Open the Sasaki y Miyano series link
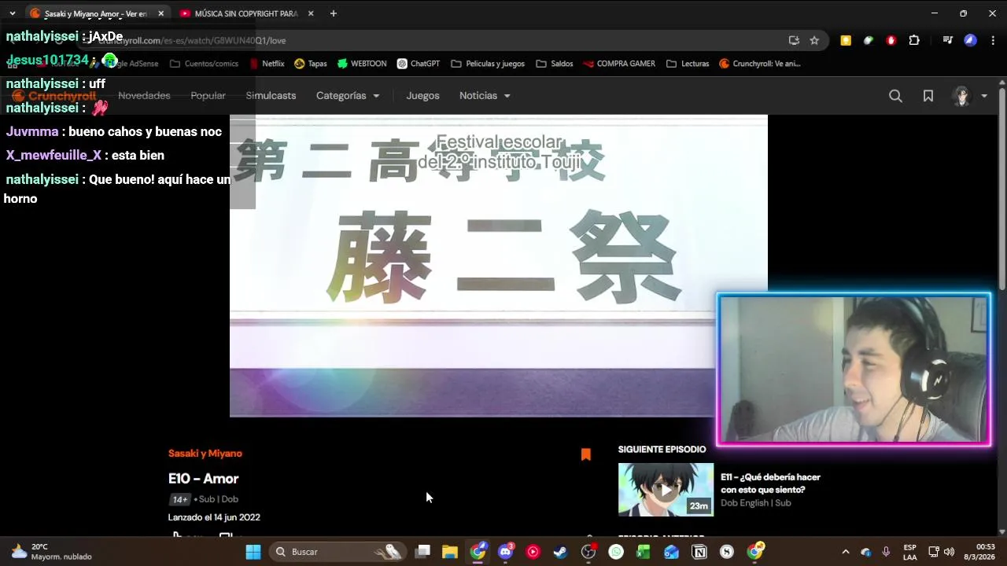This screenshot has width=1007, height=566. tap(205, 454)
